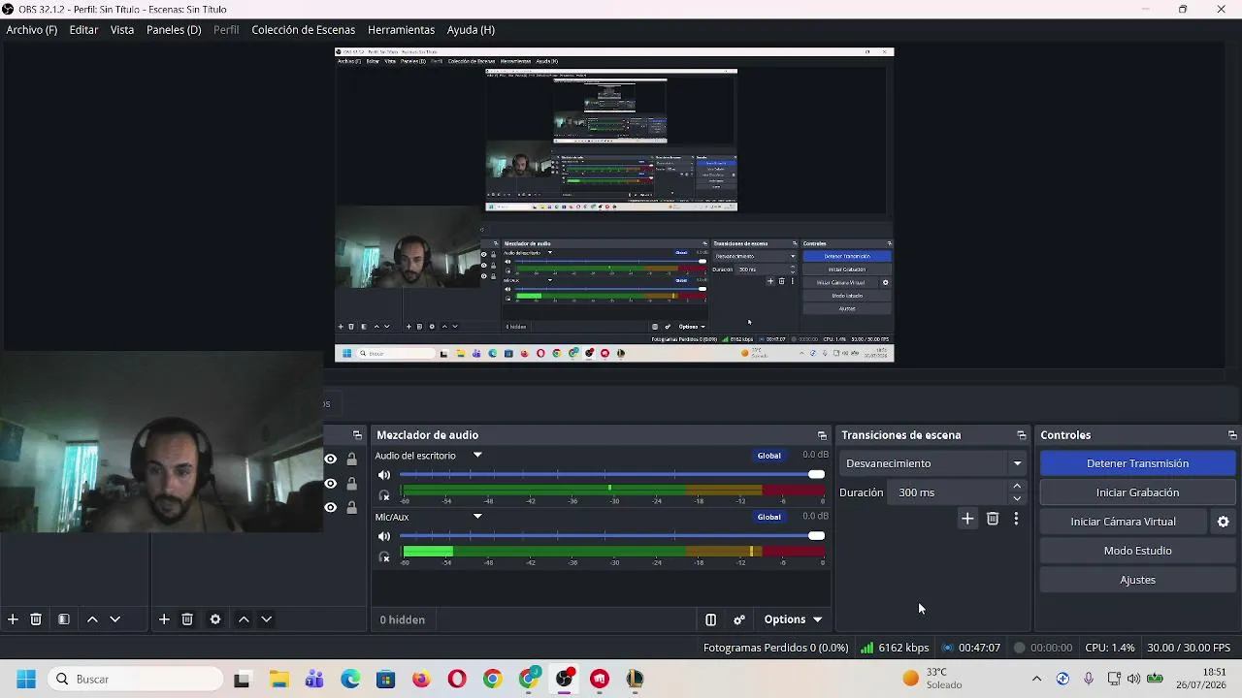1242x698 pixels.
Task: Expand Audio del escritorio dropdown arrow
Action: click(x=477, y=456)
